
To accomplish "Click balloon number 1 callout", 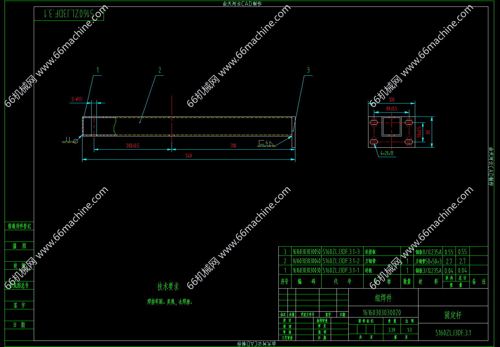I will click(97, 70).
